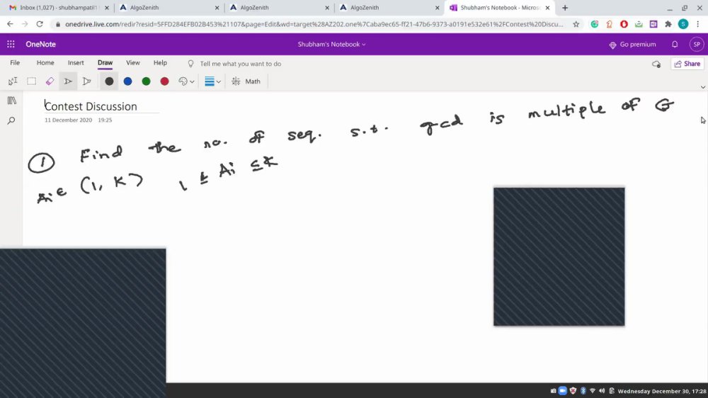Pick the red ink color
Screen dimensions: 708x398
[165, 81]
